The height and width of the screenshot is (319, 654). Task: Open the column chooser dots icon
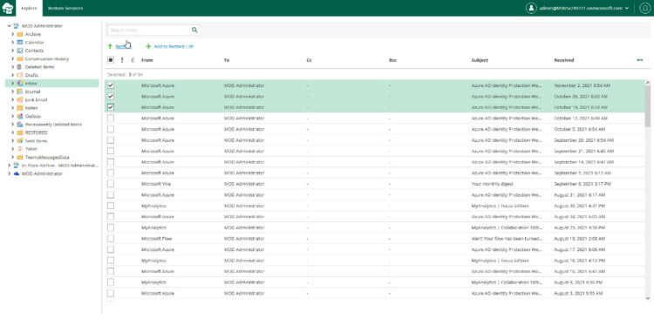640,60
